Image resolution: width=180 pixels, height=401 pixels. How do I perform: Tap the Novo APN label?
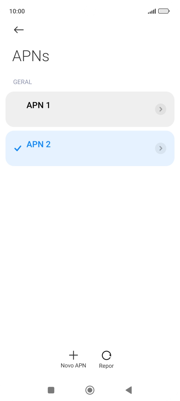click(x=73, y=366)
